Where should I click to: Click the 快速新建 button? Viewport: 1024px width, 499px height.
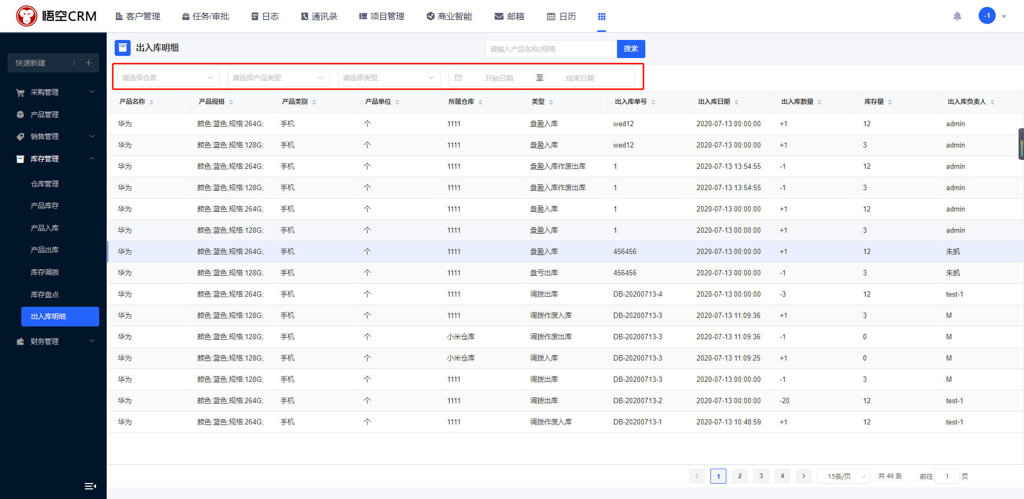(53, 63)
